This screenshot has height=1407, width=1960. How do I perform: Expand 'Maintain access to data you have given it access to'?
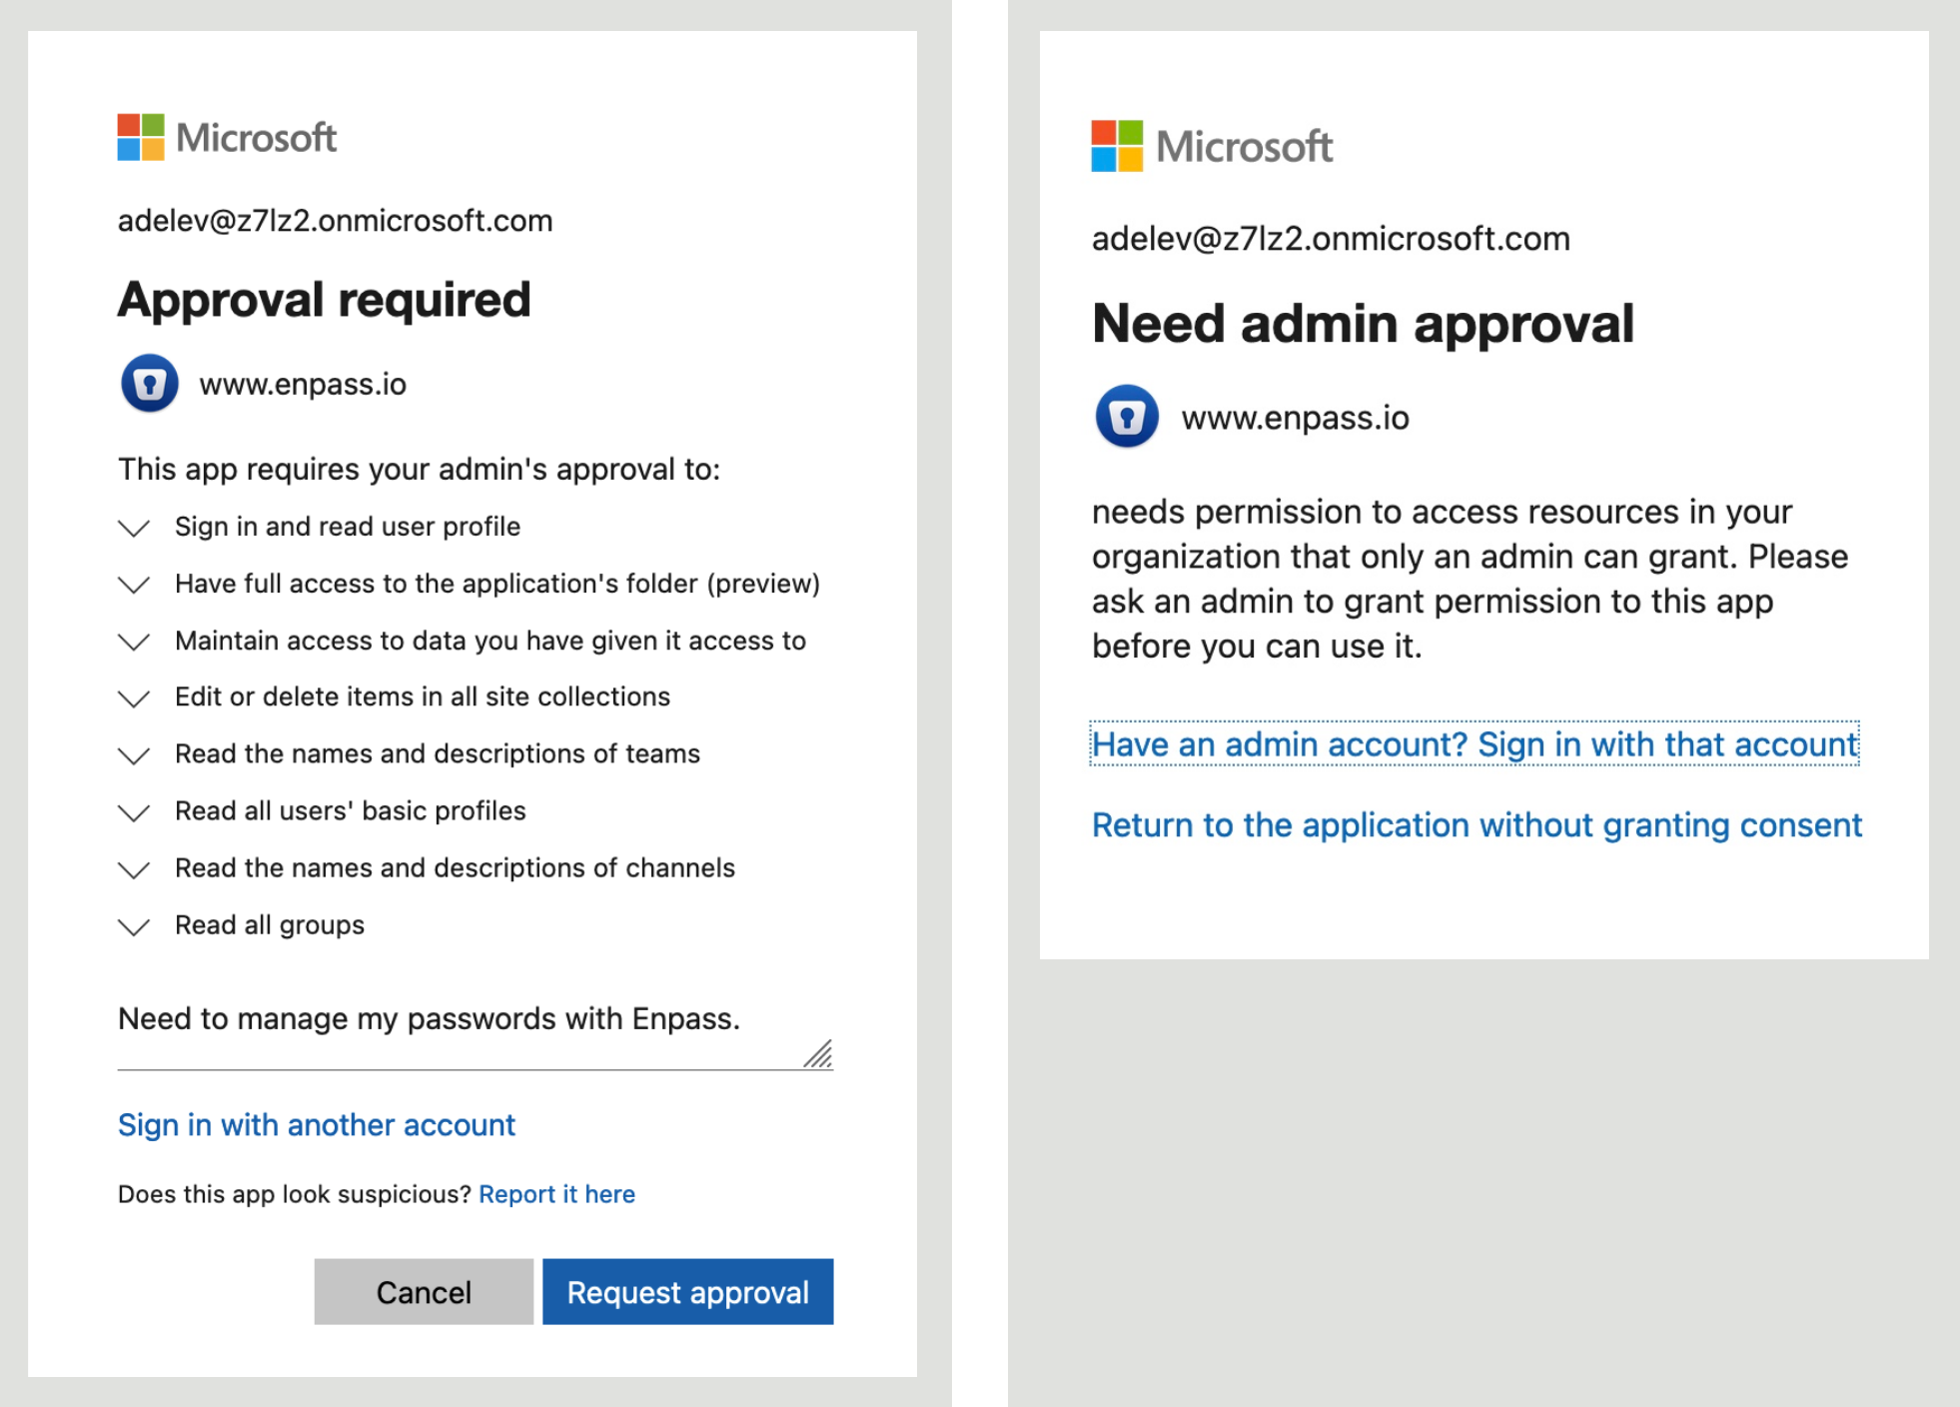(135, 642)
